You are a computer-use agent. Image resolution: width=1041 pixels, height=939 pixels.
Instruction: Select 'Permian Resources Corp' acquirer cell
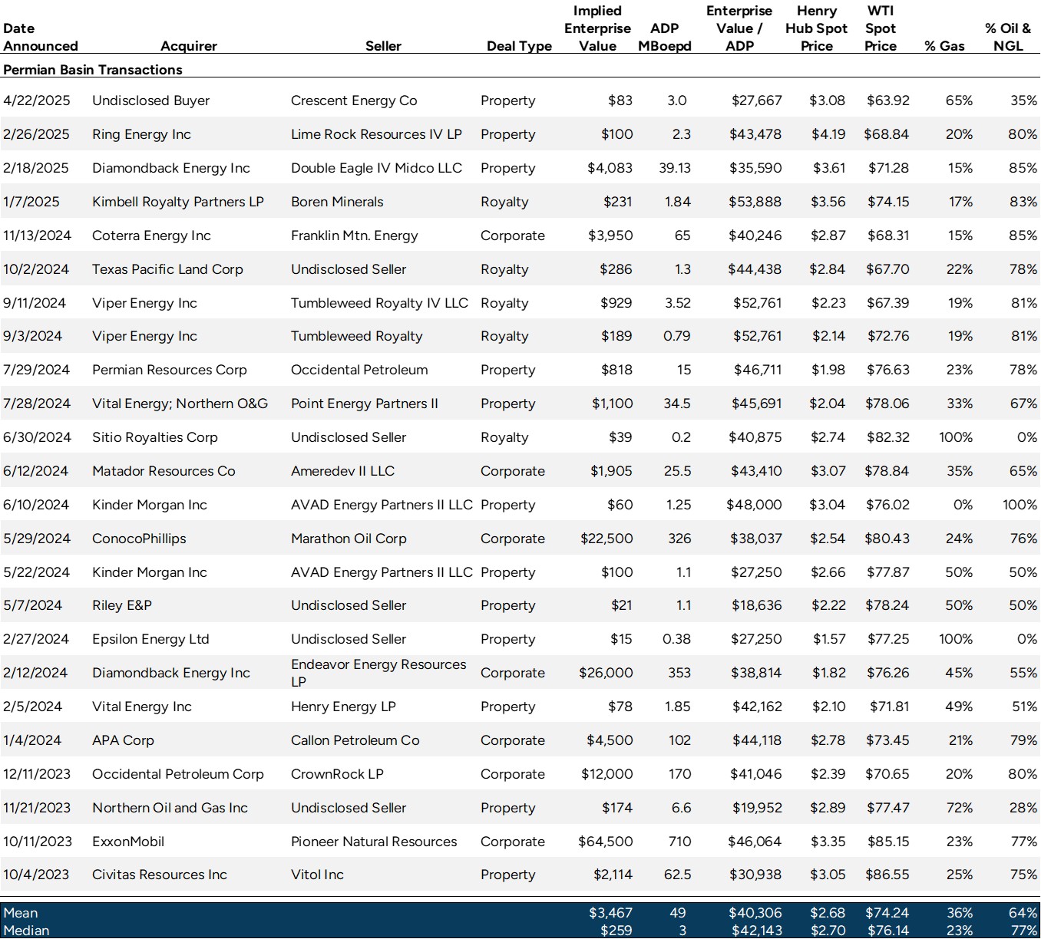pos(170,370)
